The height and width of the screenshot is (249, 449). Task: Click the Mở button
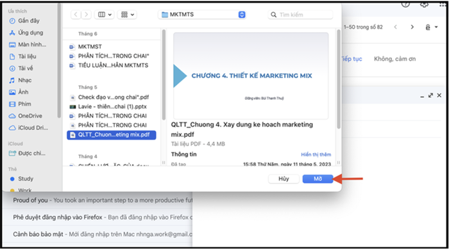click(318, 179)
